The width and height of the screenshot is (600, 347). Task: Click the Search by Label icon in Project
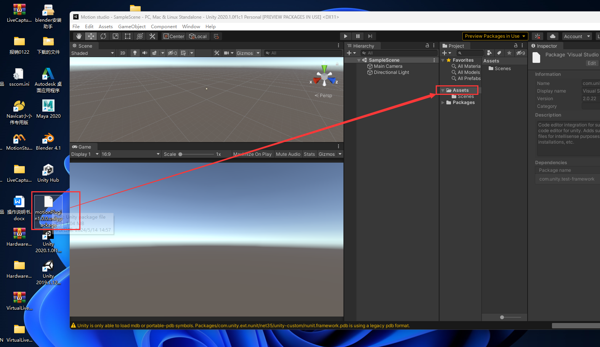point(499,53)
